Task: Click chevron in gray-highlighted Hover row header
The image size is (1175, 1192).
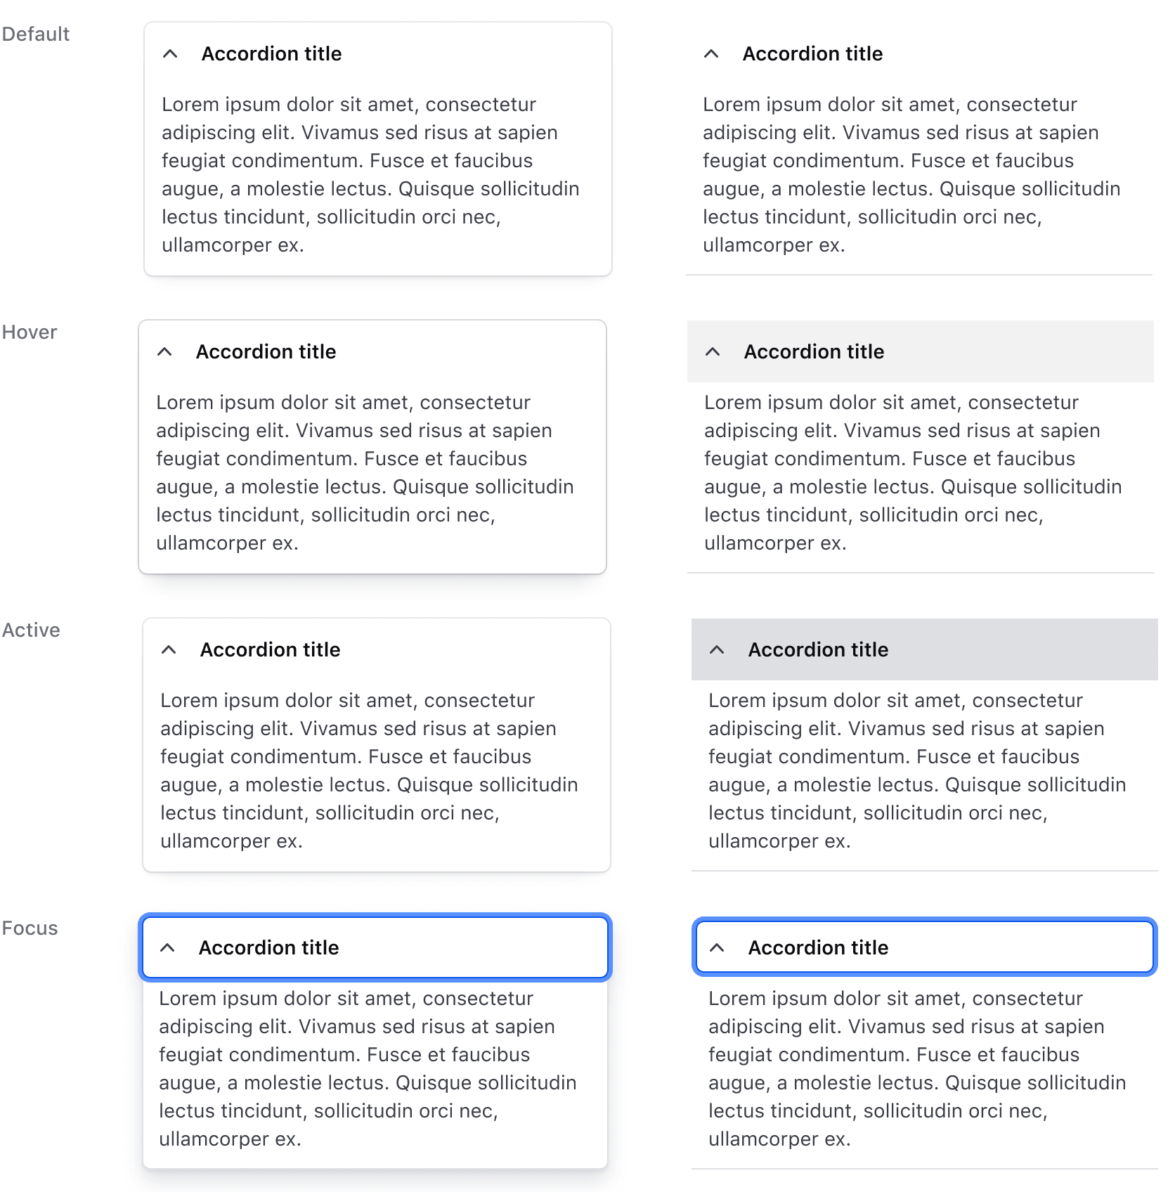Action: point(713,352)
